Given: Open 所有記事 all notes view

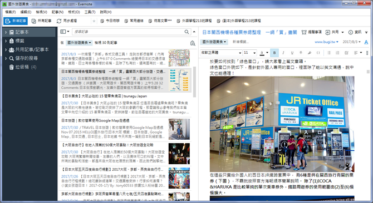Looking at the screenshot, I should (x=42, y=21).
